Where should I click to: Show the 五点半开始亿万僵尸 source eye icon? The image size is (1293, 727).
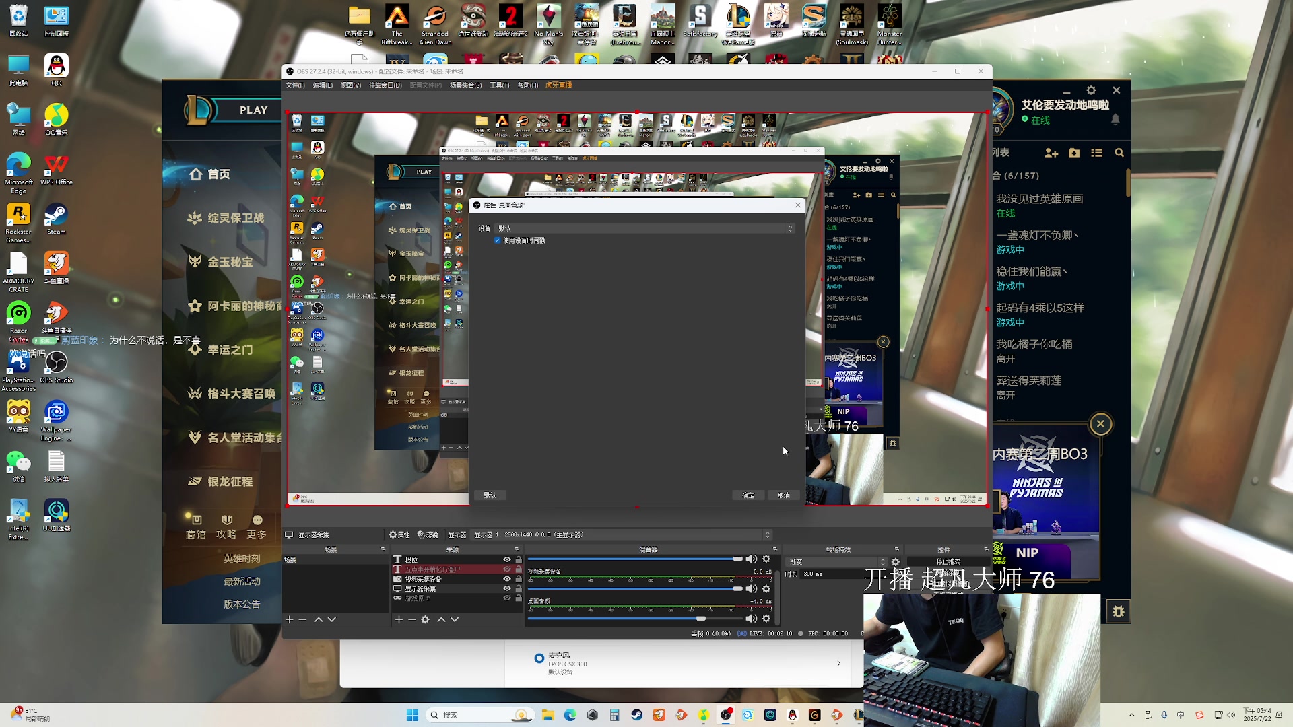tap(507, 569)
